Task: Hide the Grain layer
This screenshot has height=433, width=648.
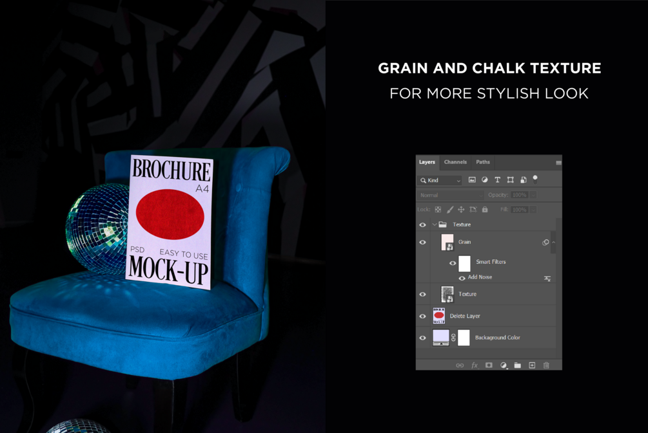Action: click(x=422, y=243)
